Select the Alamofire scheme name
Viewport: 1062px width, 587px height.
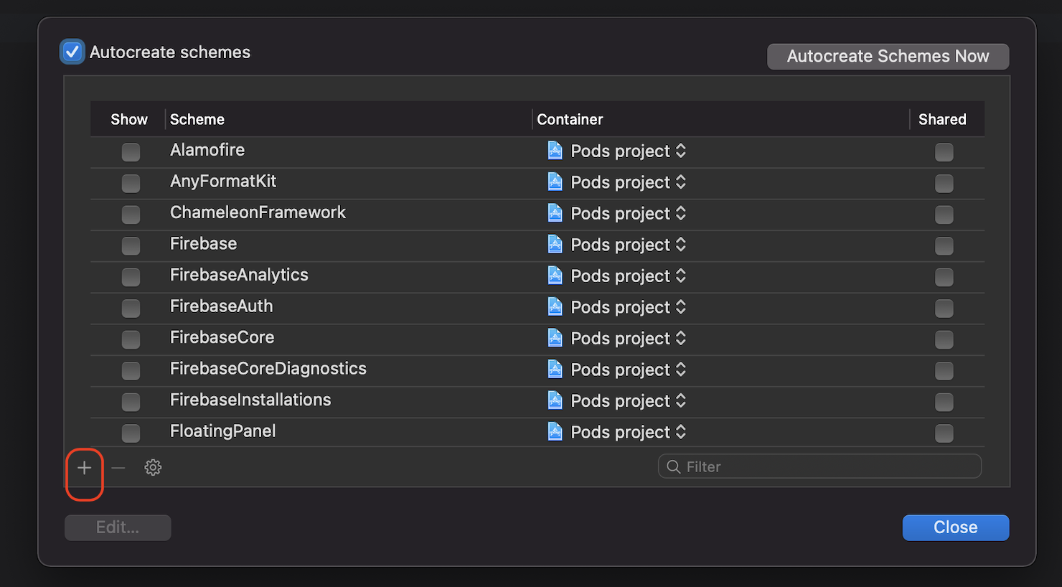pos(207,150)
